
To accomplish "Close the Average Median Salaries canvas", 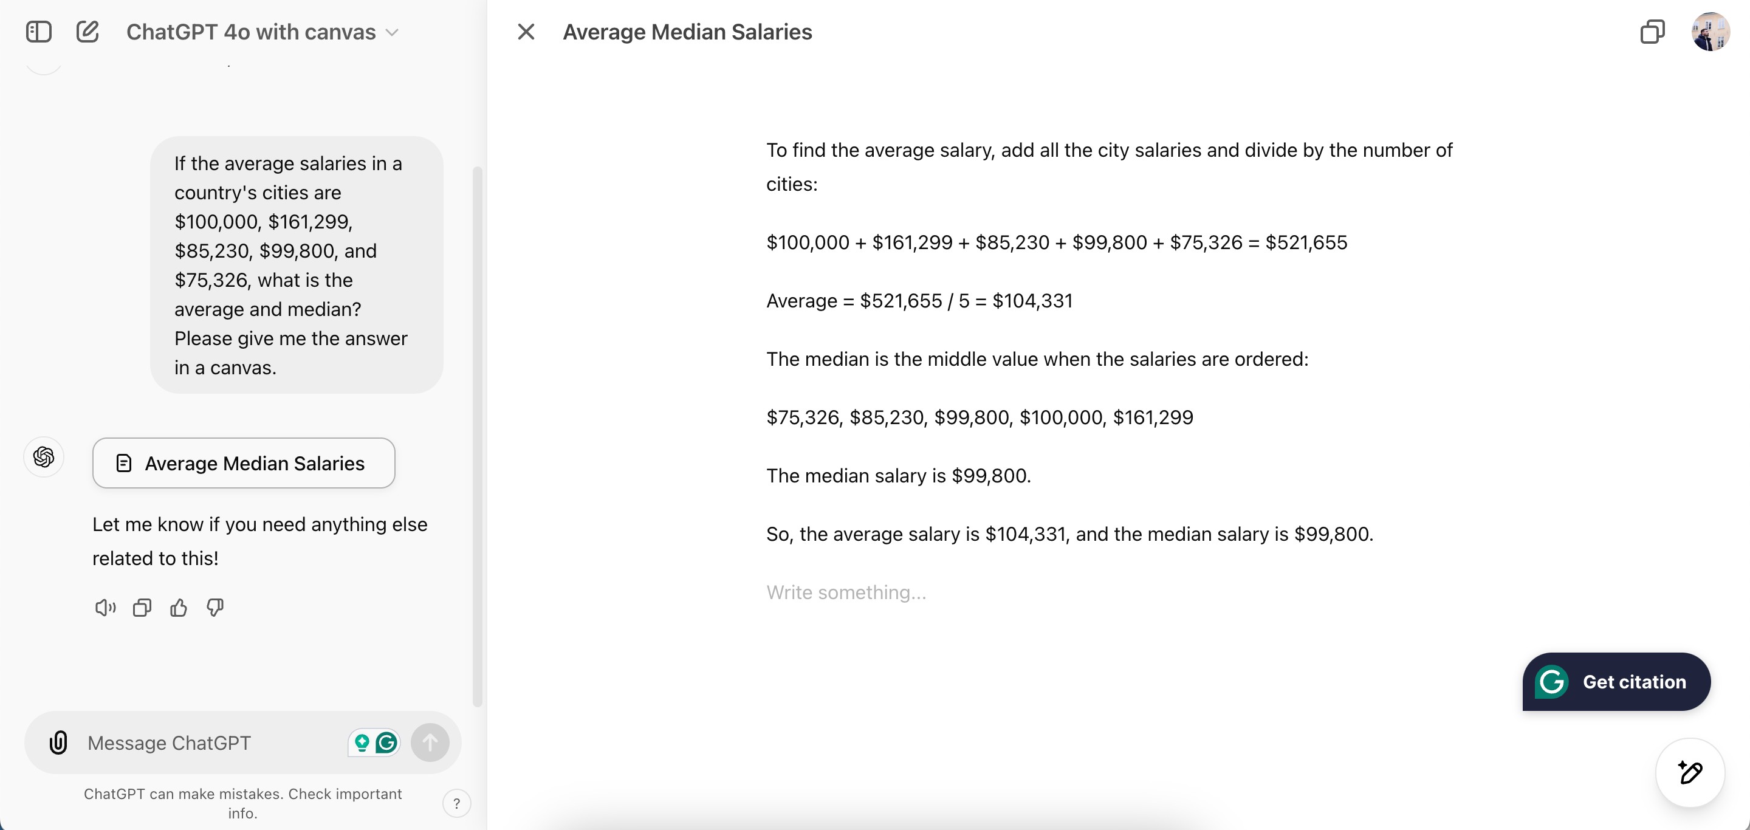I will pos(526,32).
